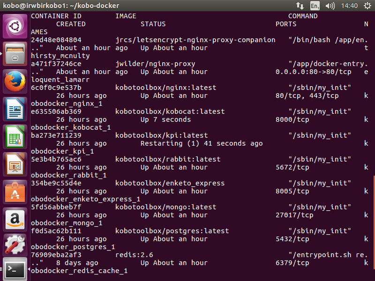Image resolution: width=375 pixels, height=281 pixels.
Task: Expand the En keyboard layout menu
Action: click(315, 6)
